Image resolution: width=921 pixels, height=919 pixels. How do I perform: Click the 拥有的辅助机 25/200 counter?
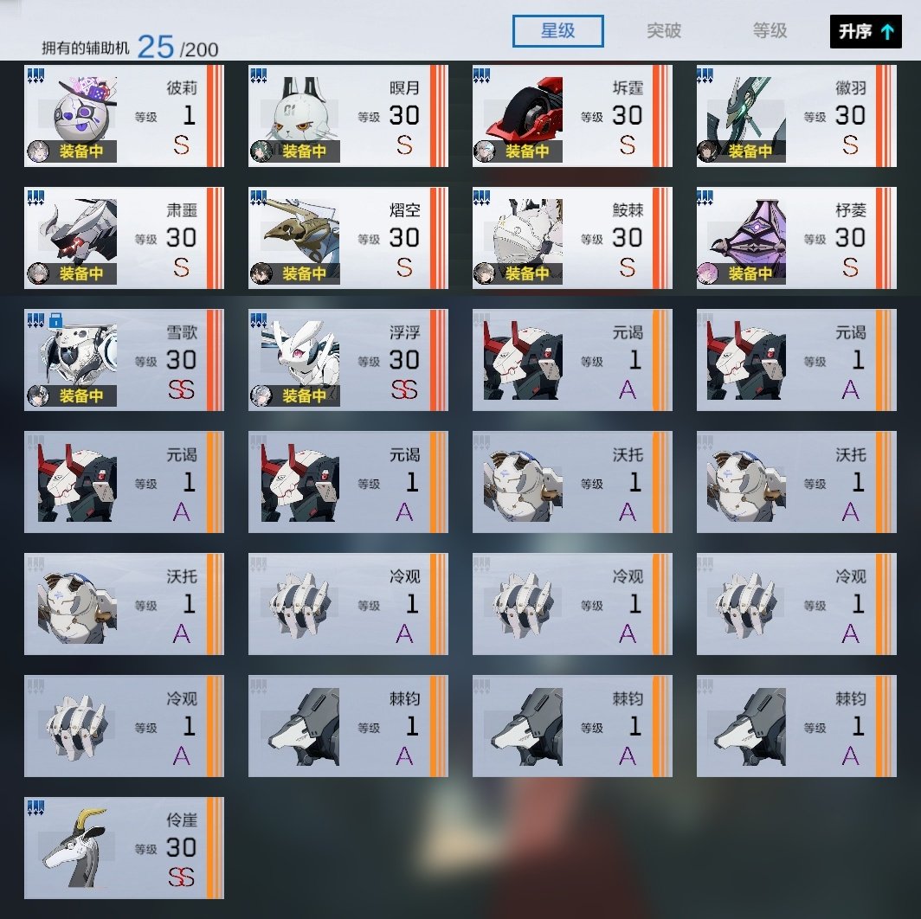[130, 48]
